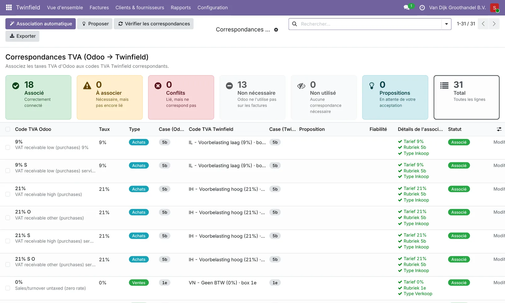Filter by the Propositions card

(x=395, y=97)
